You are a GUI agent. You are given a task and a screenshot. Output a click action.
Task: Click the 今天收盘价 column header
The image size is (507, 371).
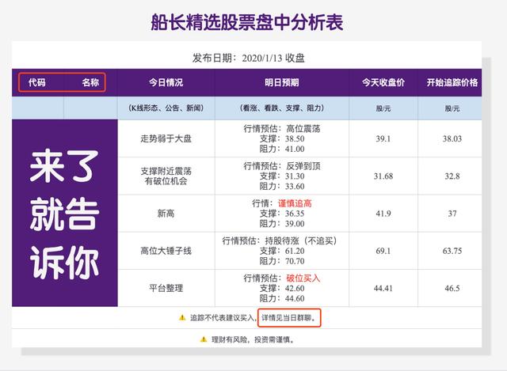[383, 82]
